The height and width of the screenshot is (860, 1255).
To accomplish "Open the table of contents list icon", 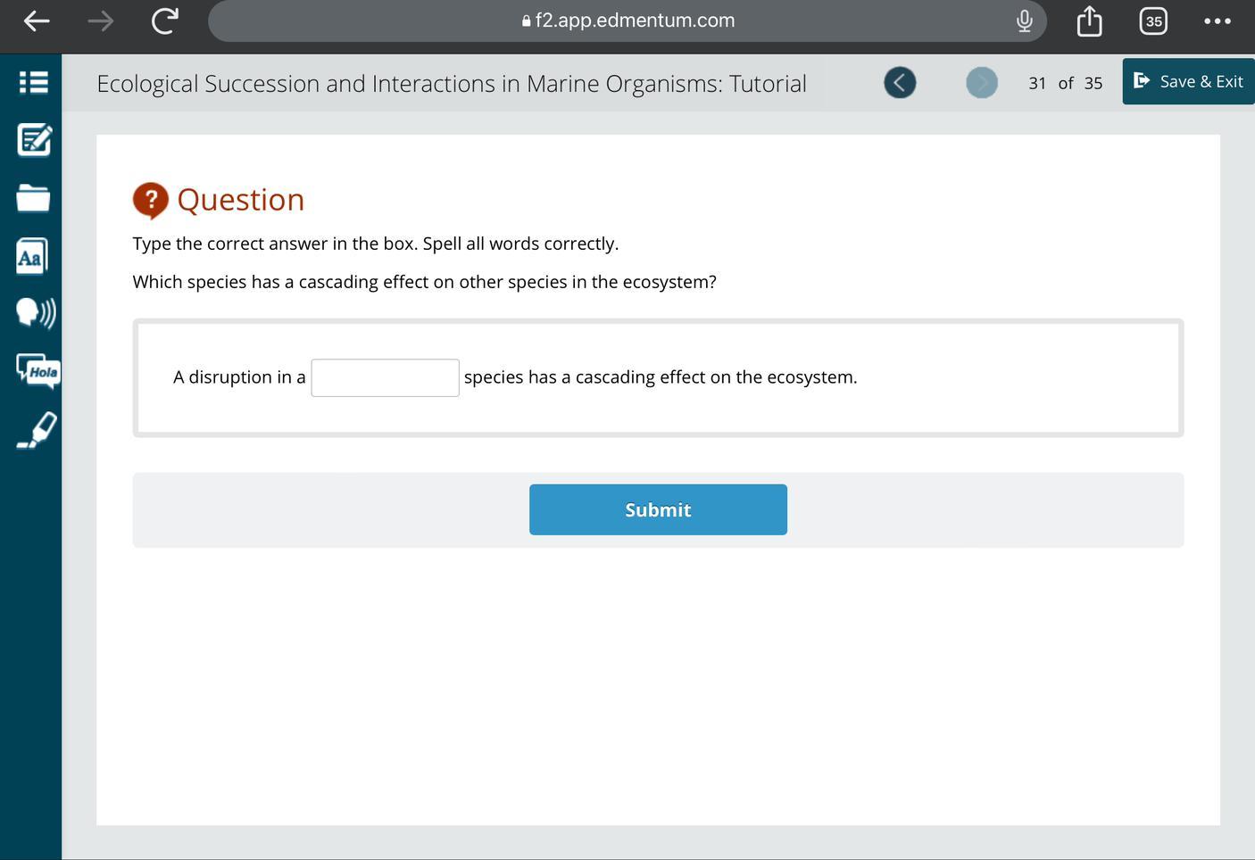I will pos(33,83).
